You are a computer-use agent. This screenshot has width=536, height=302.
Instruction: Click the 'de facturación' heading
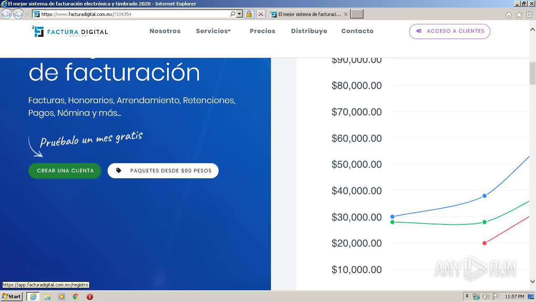tap(114, 73)
